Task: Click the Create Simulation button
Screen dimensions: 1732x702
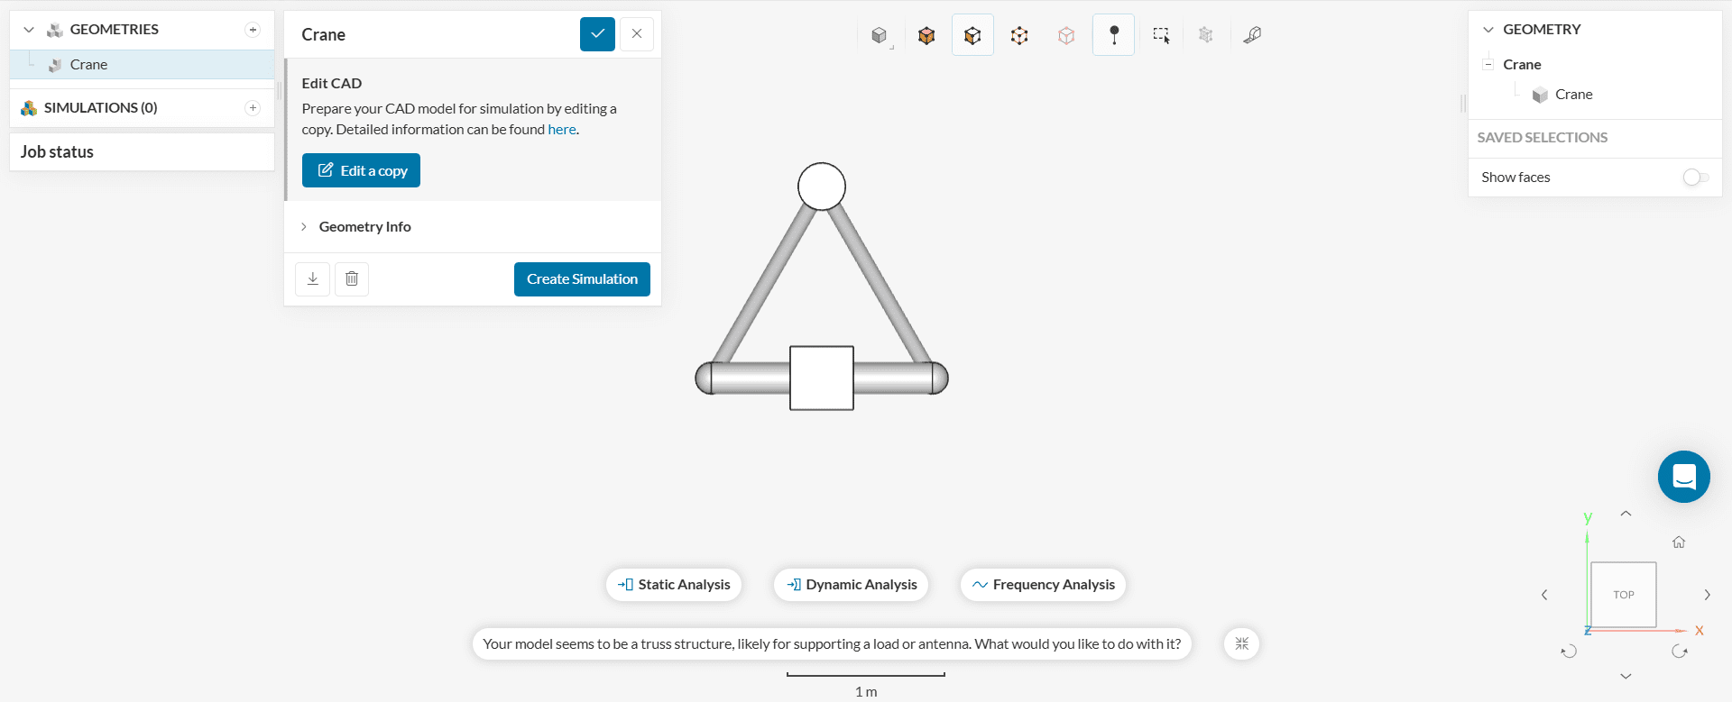Action: point(582,279)
